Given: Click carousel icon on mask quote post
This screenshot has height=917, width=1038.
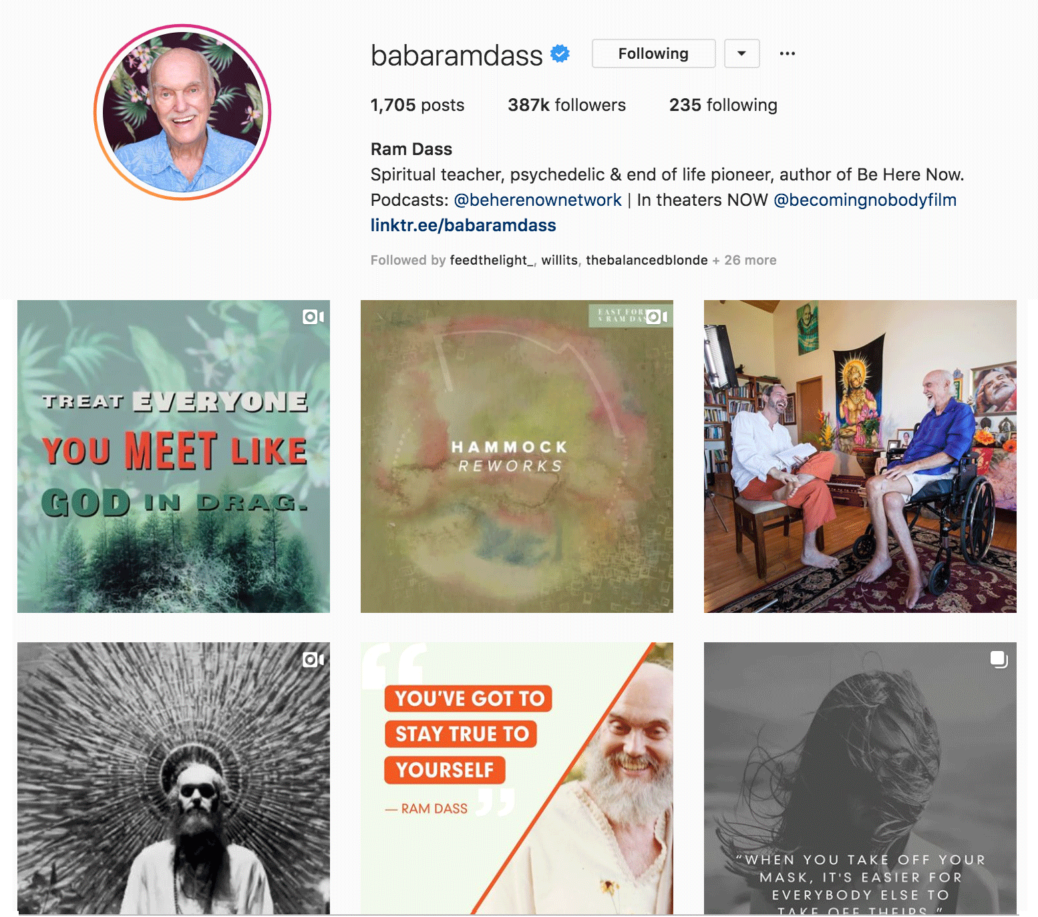Looking at the screenshot, I should [999, 659].
